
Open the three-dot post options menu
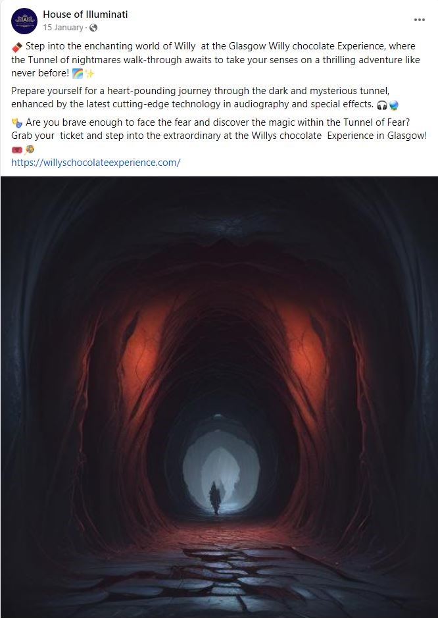[x=420, y=20]
